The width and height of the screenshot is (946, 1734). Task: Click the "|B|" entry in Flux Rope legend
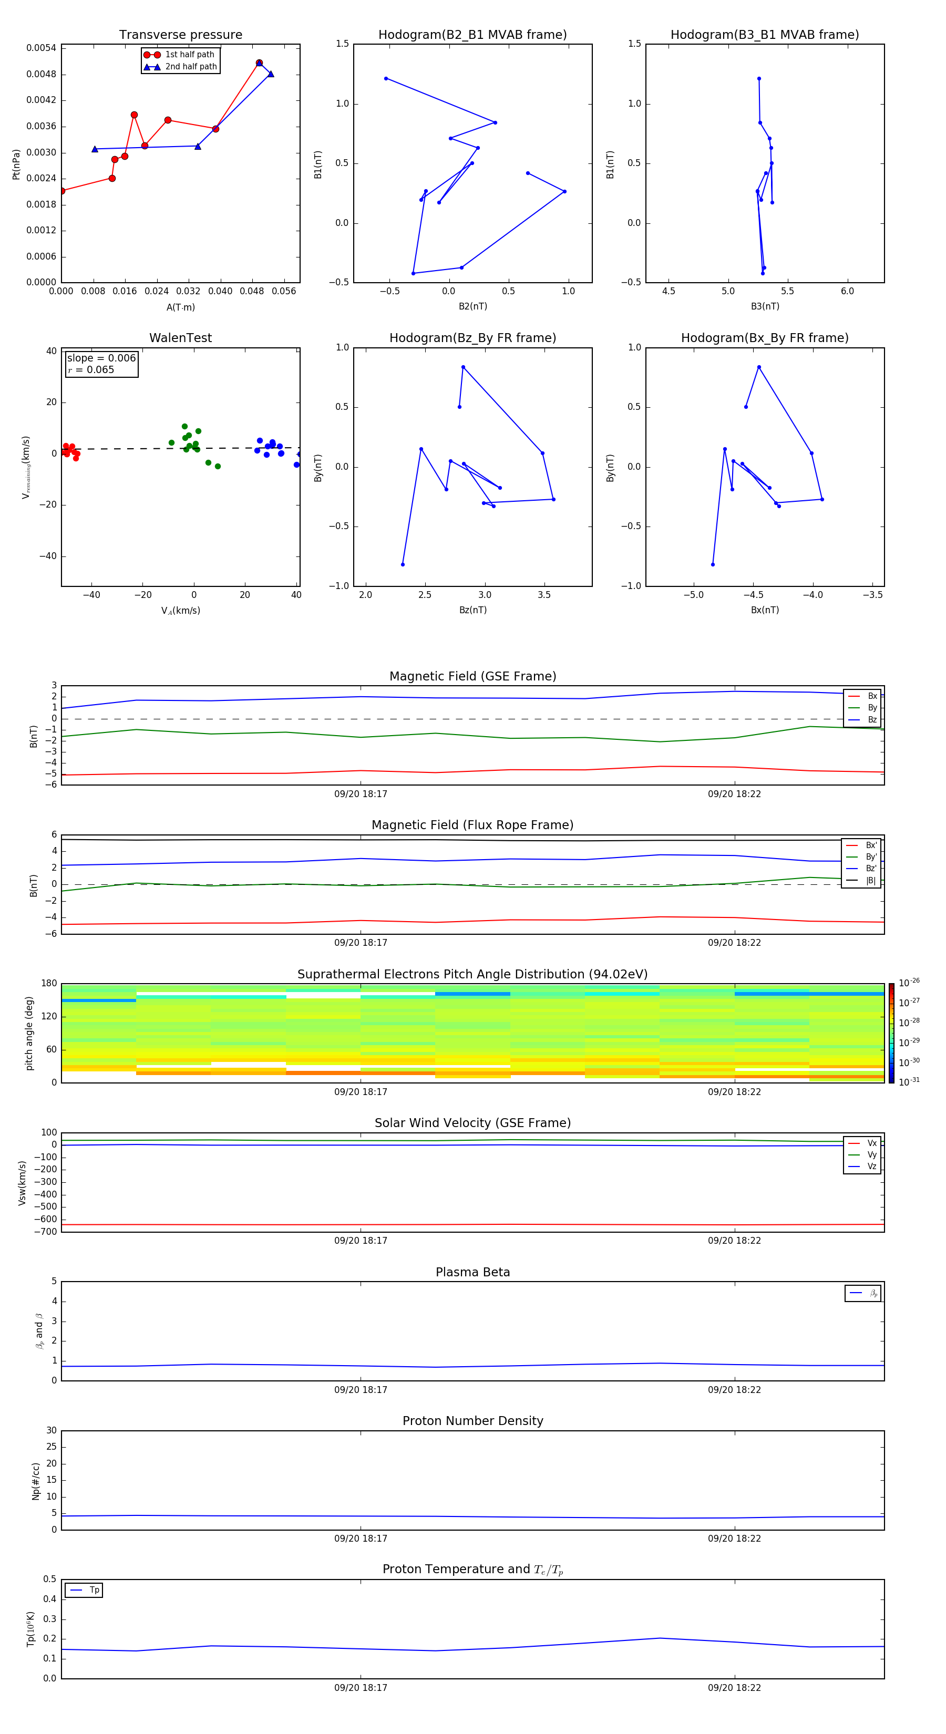pos(861,881)
